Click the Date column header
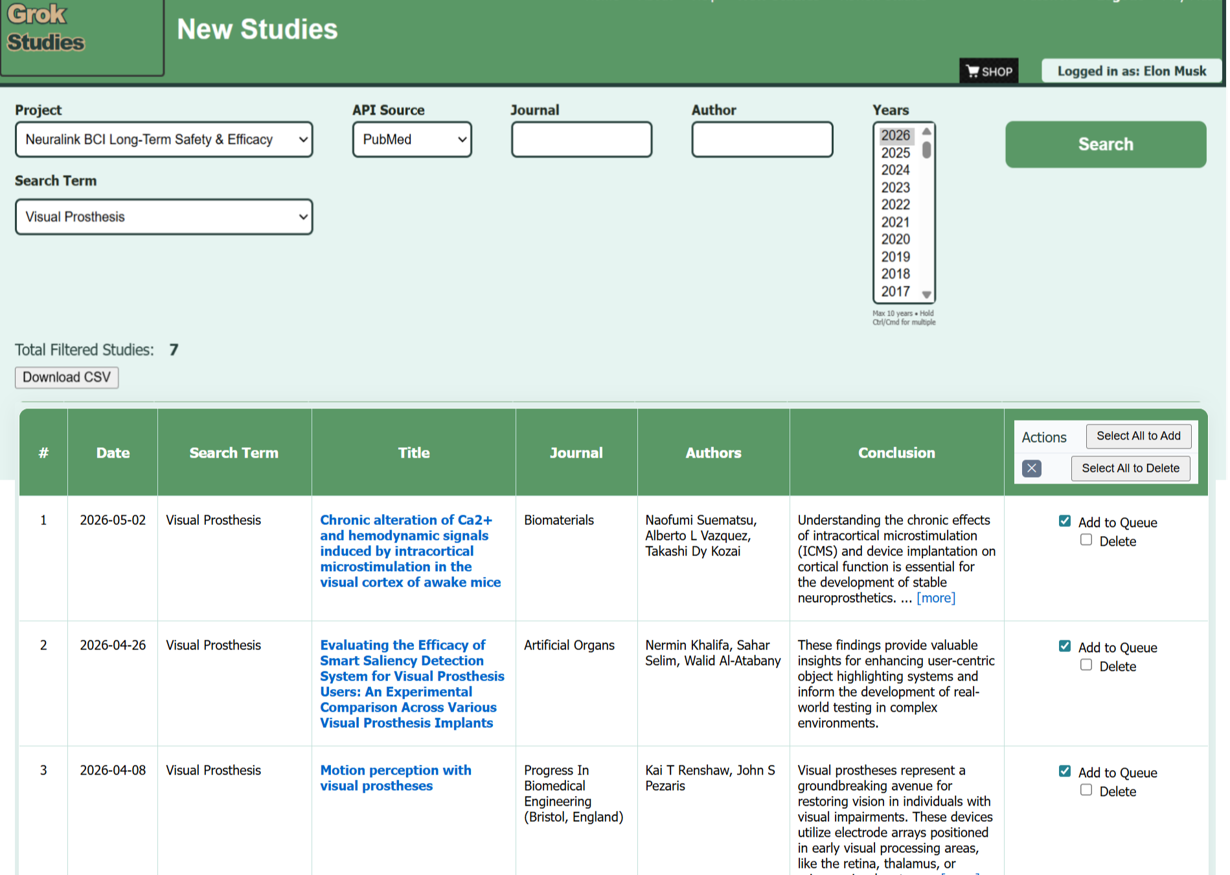 113,453
